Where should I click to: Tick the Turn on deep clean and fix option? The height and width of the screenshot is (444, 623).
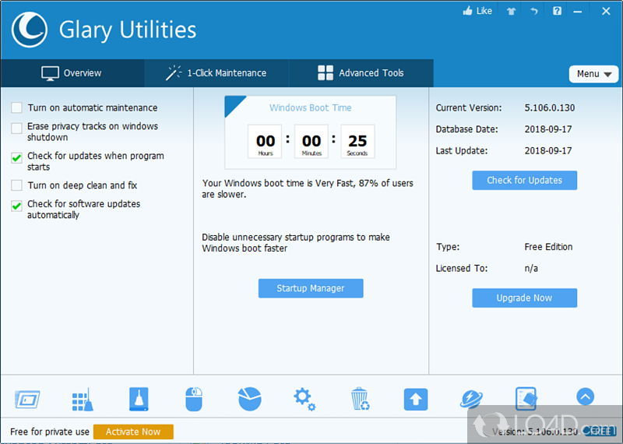16,185
